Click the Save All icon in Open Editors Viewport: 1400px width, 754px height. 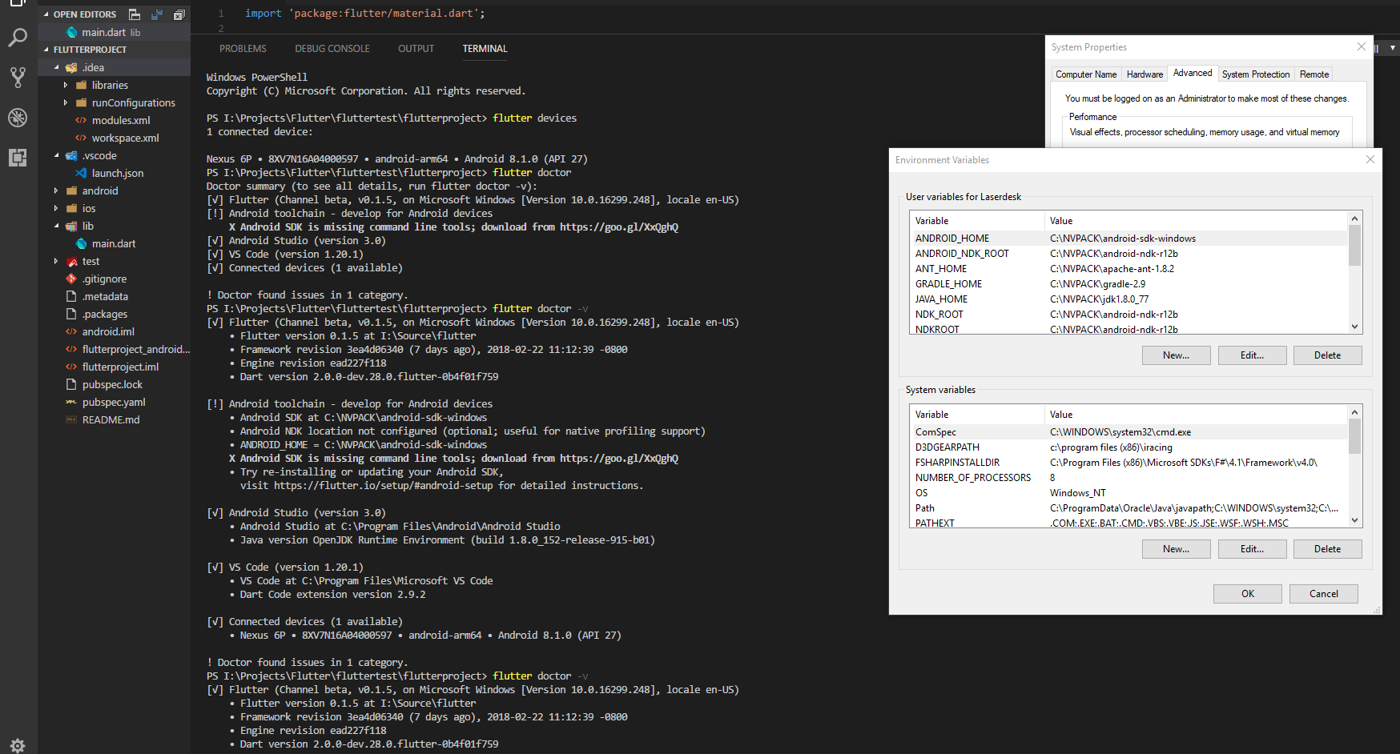[157, 14]
